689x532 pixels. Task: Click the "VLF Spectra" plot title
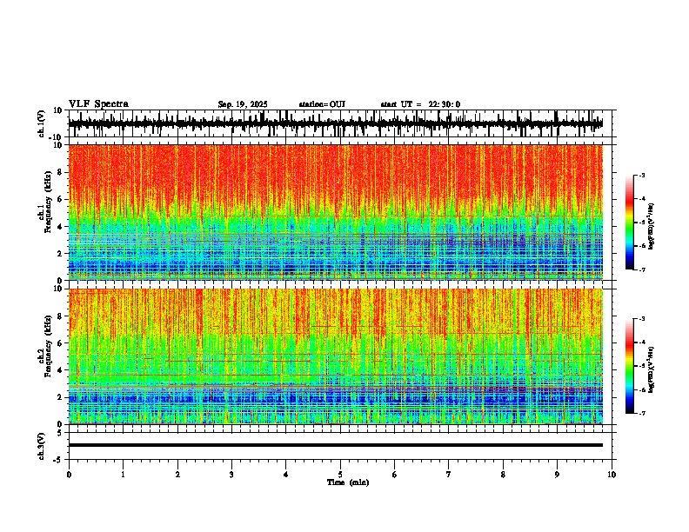(x=98, y=104)
